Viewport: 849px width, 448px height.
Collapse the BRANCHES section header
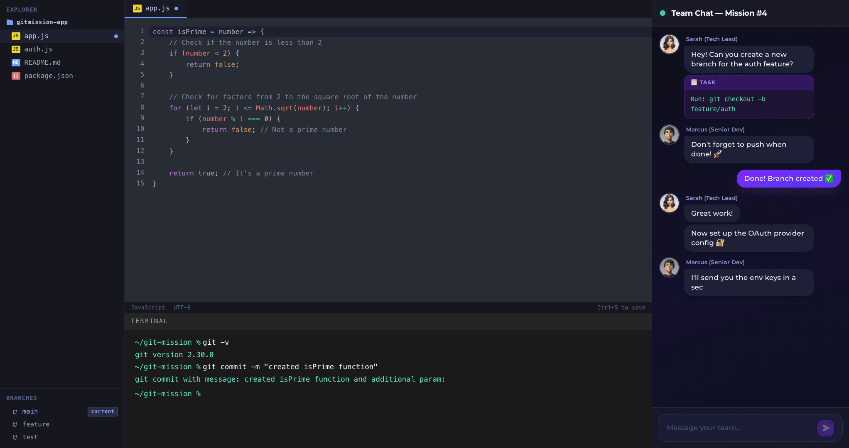(22, 398)
